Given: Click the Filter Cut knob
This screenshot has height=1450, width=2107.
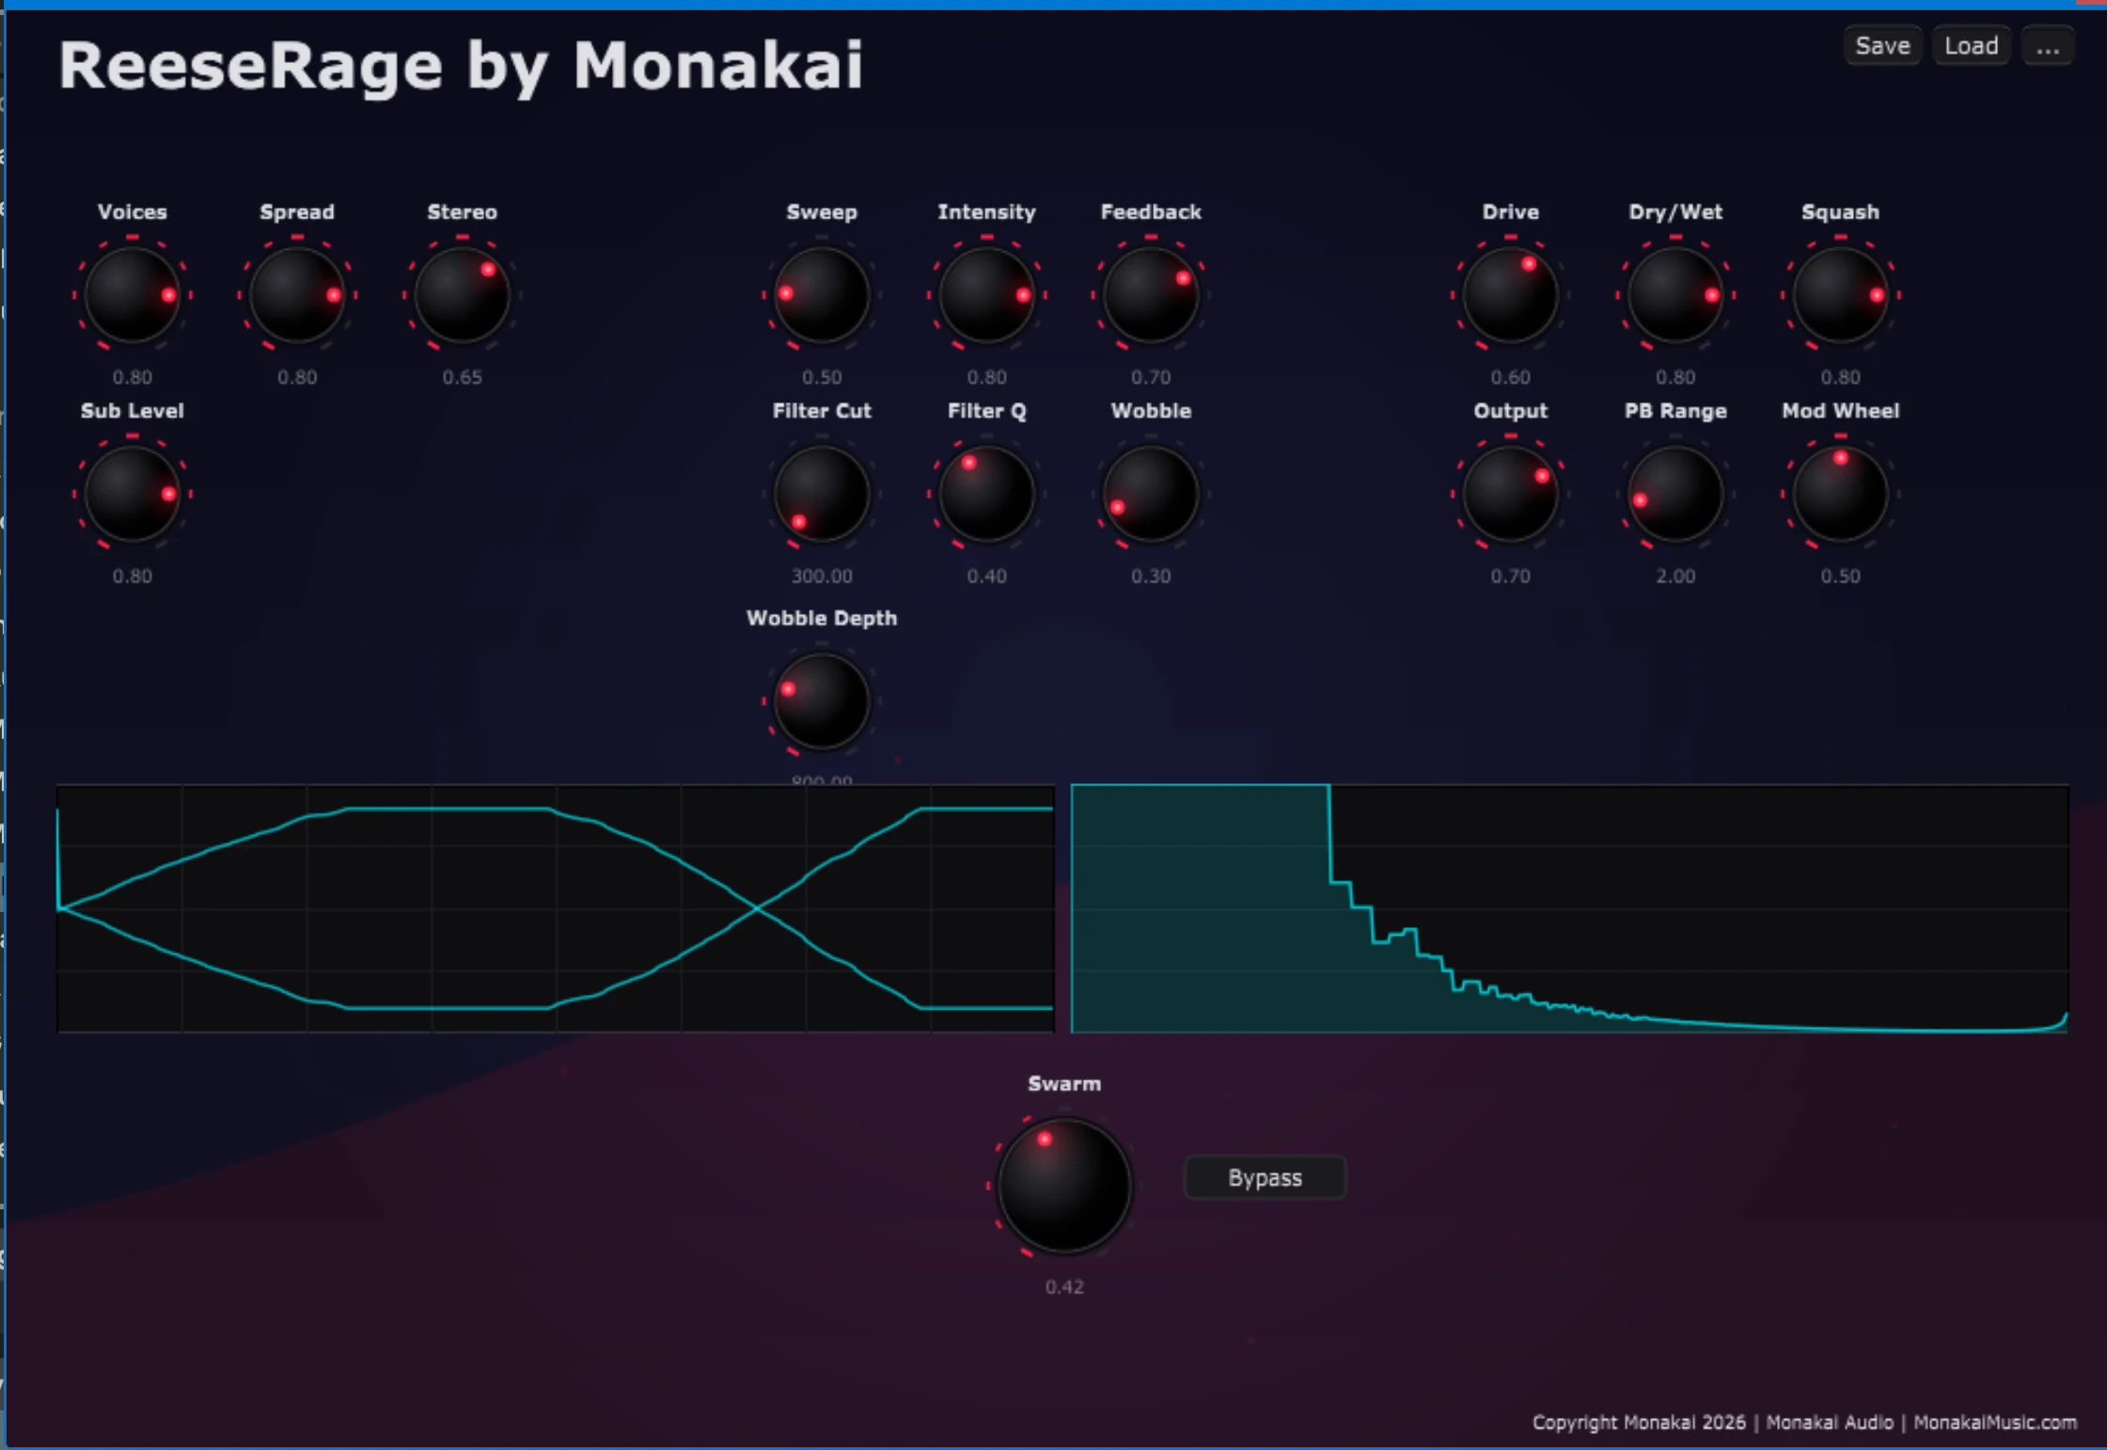Looking at the screenshot, I should [x=822, y=494].
